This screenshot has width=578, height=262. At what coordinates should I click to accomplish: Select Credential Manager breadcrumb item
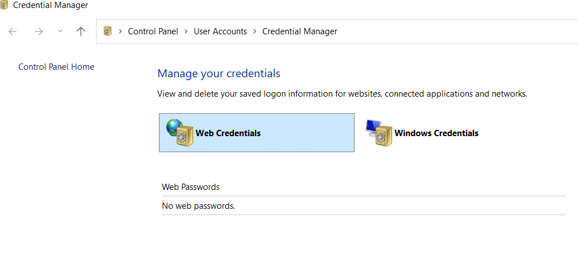pyautogui.click(x=300, y=31)
